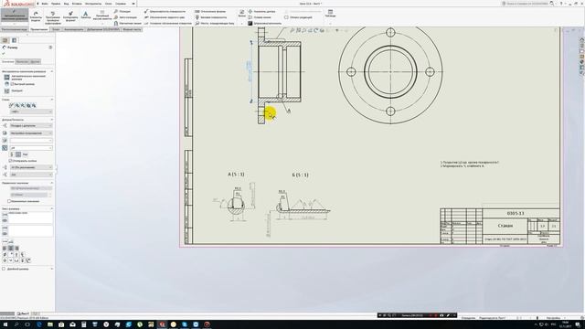Toggle Override value (Измененное значение) checkbox
Viewport: 585px width, 329px height.
point(9,201)
